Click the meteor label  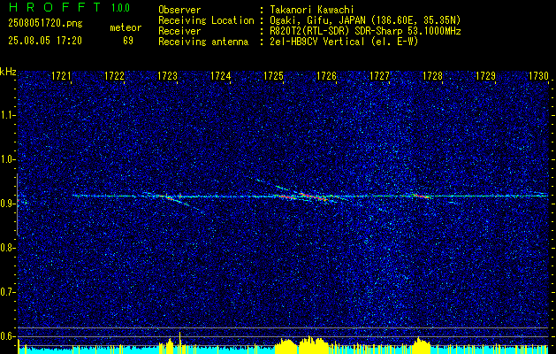click(x=126, y=27)
